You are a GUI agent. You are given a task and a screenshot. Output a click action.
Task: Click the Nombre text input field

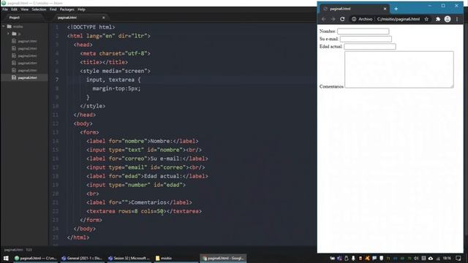(x=363, y=31)
